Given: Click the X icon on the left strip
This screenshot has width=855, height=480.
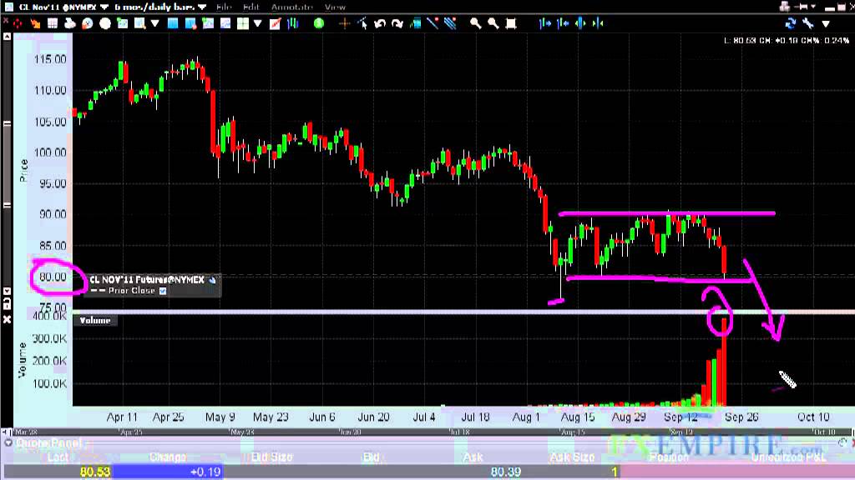Looking at the screenshot, I should (7, 319).
